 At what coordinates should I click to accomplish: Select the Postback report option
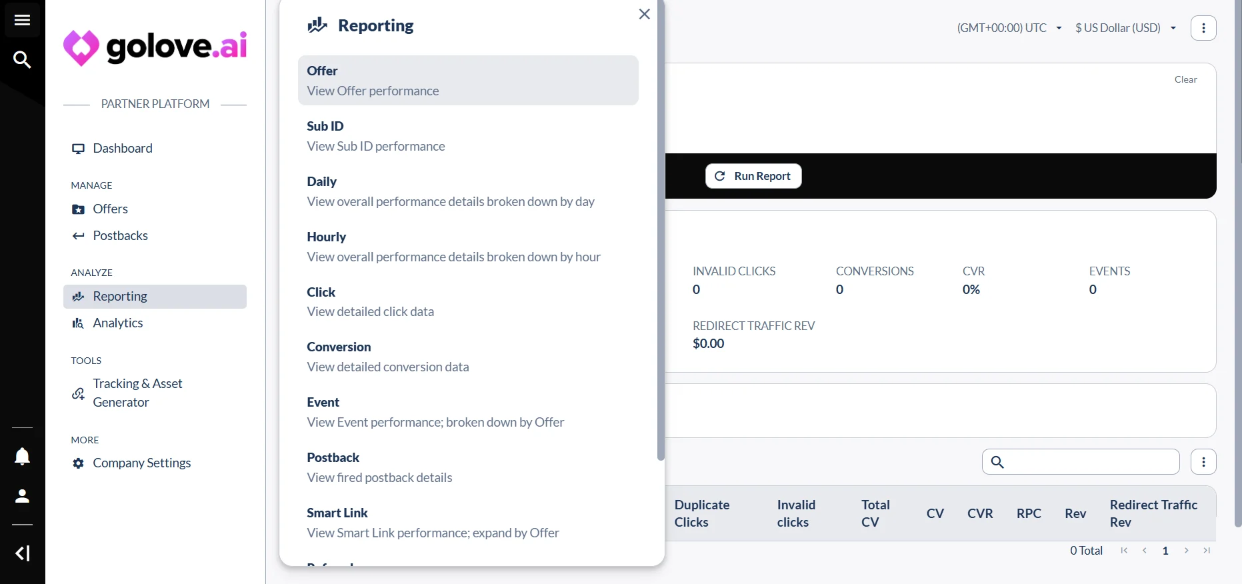coord(468,467)
